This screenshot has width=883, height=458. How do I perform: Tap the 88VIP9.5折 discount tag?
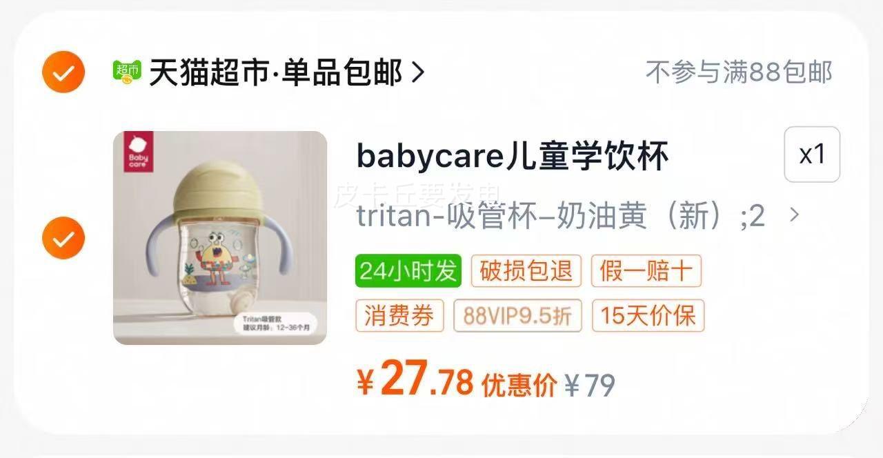click(518, 316)
